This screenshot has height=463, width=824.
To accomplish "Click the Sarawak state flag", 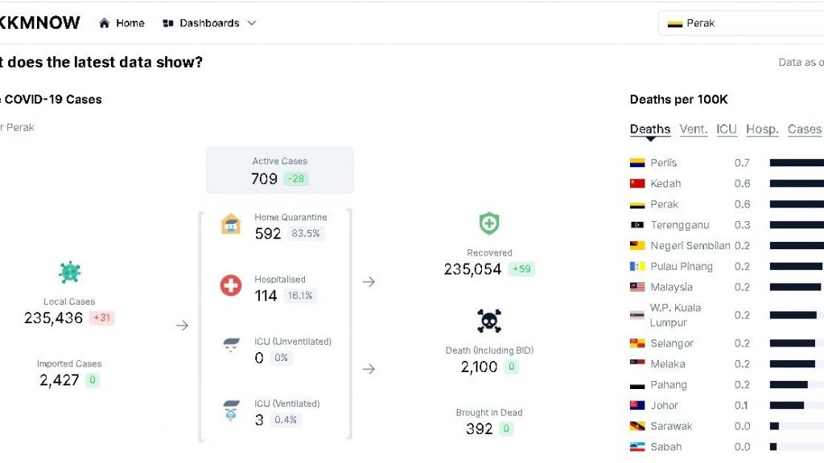I will click(637, 427).
